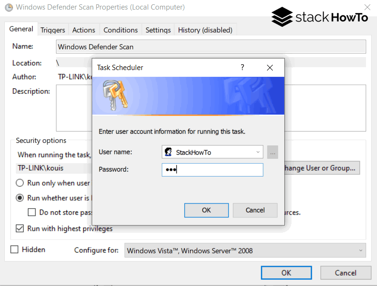
Task: Click the 'User name:' label
Action: click(x=115, y=152)
